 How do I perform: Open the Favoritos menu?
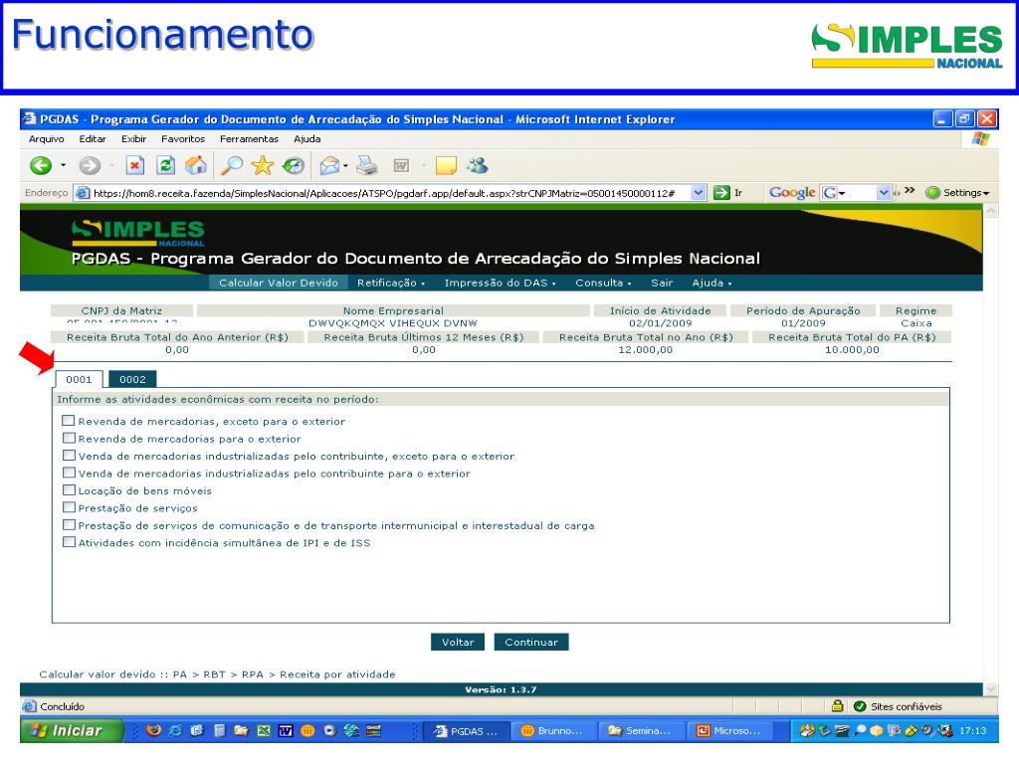point(183,139)
